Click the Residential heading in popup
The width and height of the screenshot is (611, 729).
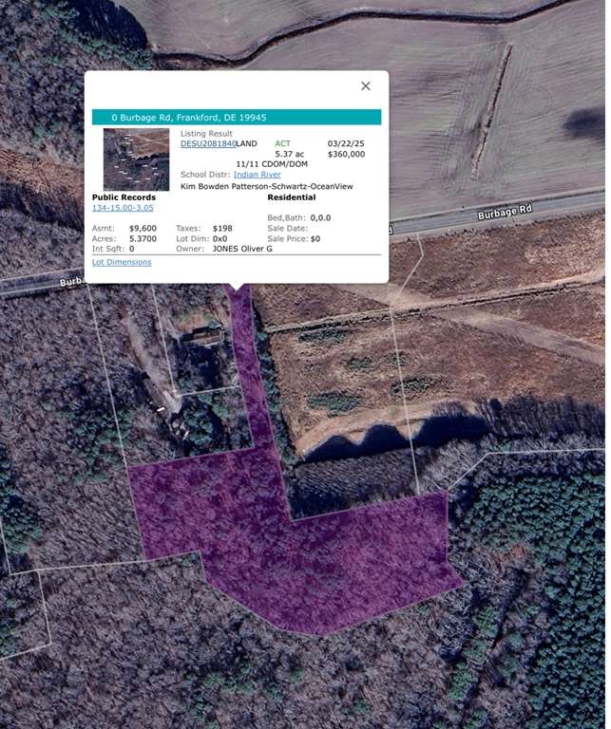[292, 197]
